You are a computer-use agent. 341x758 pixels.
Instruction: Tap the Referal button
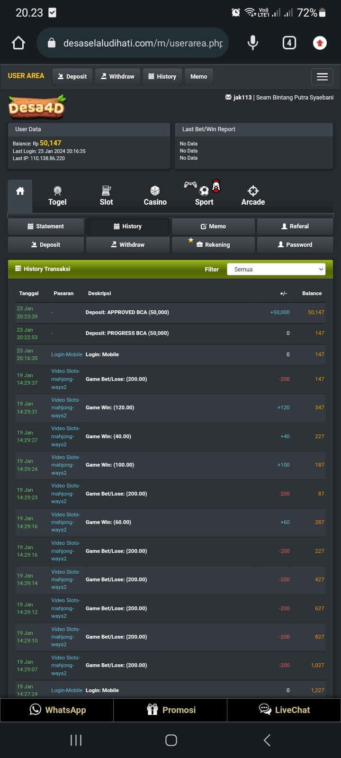coord(295,226)
